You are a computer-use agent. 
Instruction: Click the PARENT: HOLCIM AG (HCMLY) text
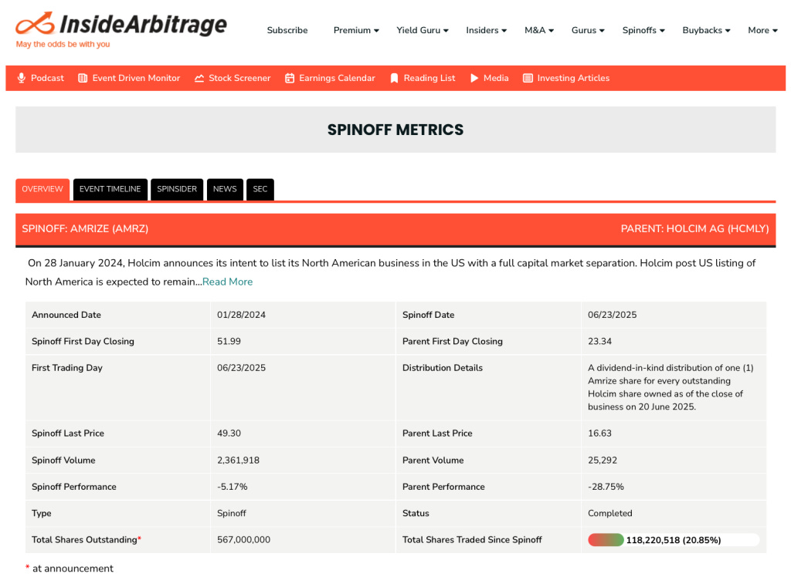(x=694, y=229)
